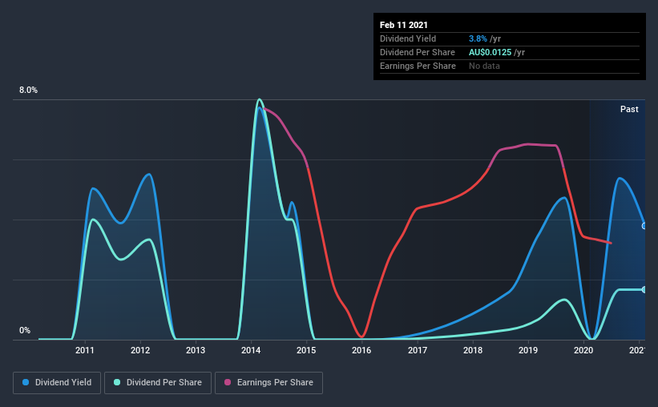The height and width of the screenshot is (407, 658).
Task: Click the 2012 x-axis label
Action: point(140,350)
